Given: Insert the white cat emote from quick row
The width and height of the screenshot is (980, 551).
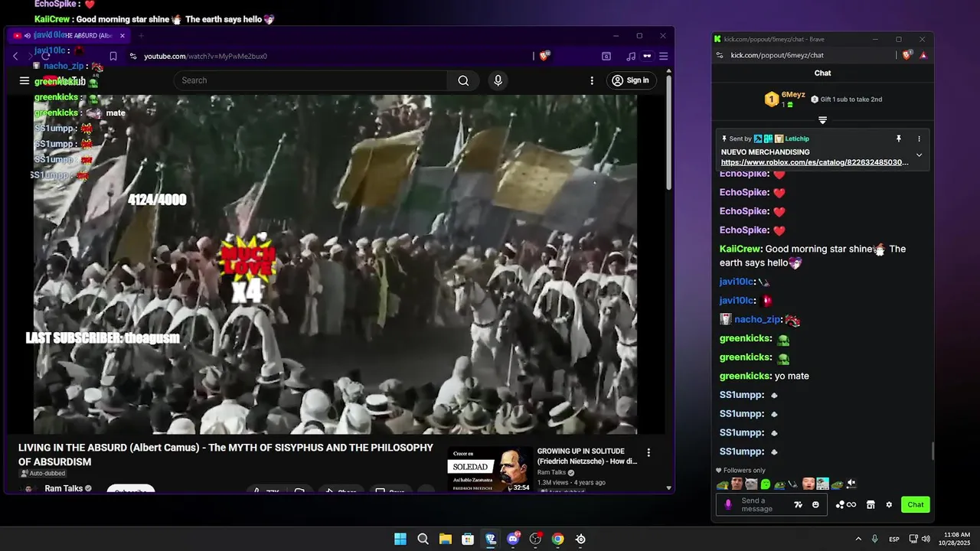Looking at the screenshot, I should click(751, 484).
